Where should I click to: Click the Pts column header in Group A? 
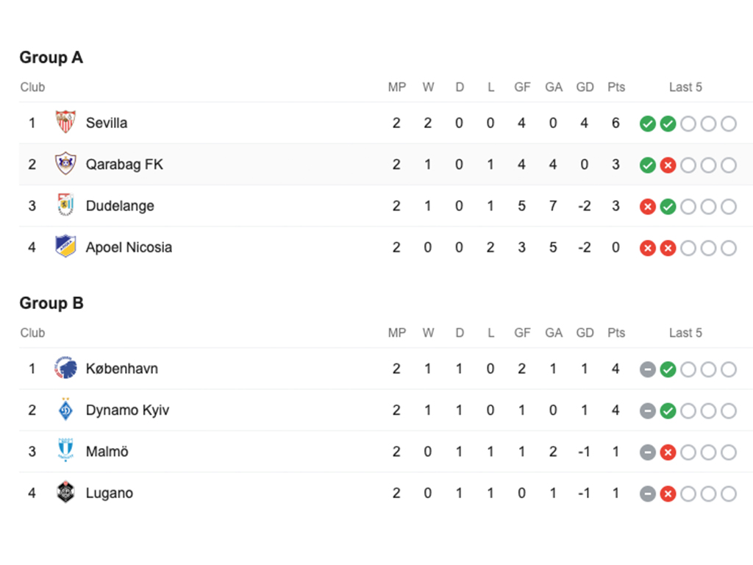coord(616,87)
